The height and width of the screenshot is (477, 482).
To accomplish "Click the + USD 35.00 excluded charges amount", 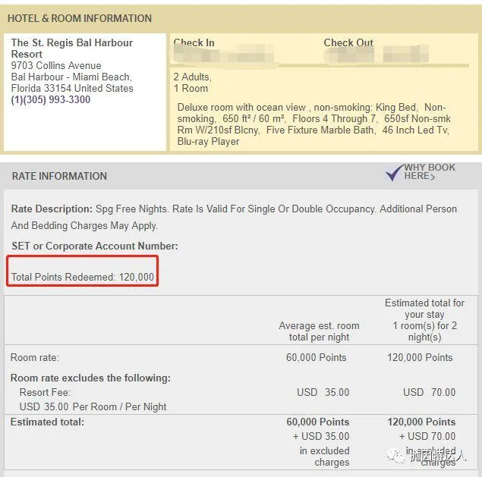I will click(x=321, y=436).
